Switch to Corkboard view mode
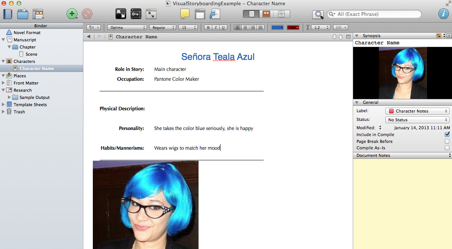This screenshot has height=249, width=452. pos(266,14)
